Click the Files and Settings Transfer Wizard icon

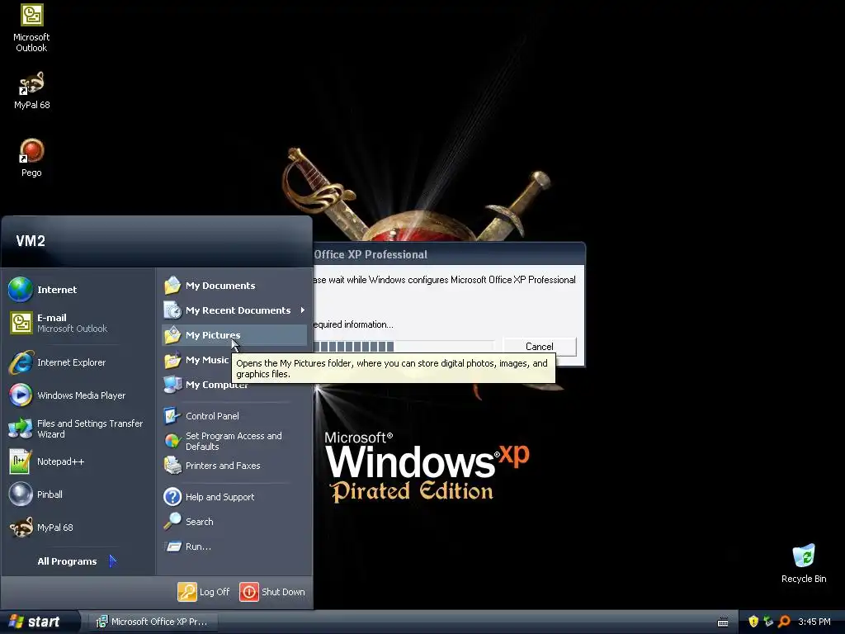tap(21, 428)
